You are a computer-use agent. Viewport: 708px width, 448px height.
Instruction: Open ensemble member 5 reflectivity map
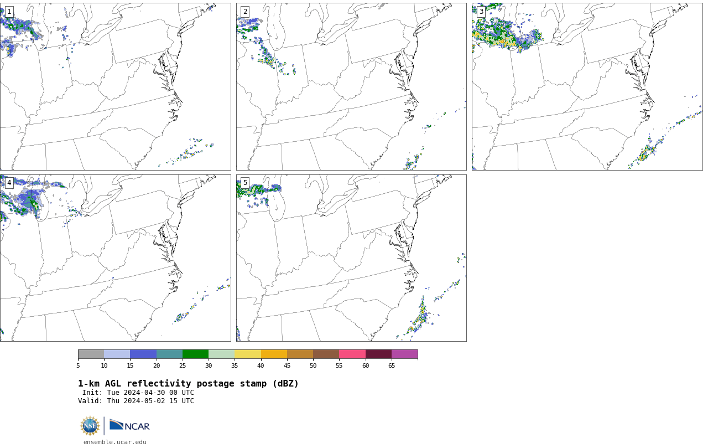[351, 258]
